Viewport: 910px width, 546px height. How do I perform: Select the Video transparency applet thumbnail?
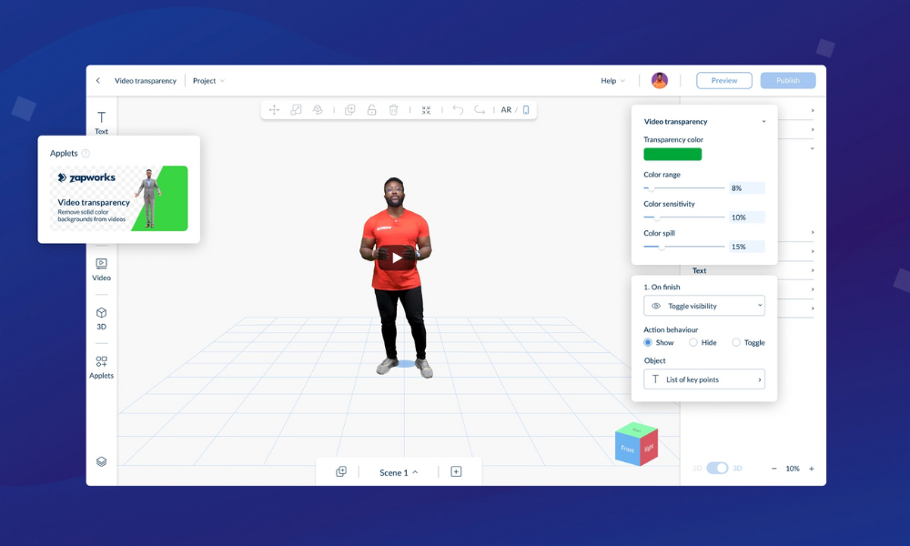119,198
